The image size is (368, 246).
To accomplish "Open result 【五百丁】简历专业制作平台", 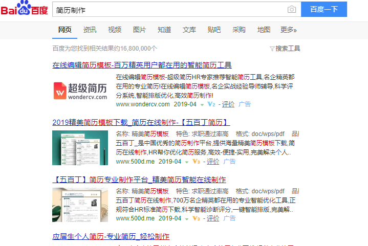I will click(139, 180).
